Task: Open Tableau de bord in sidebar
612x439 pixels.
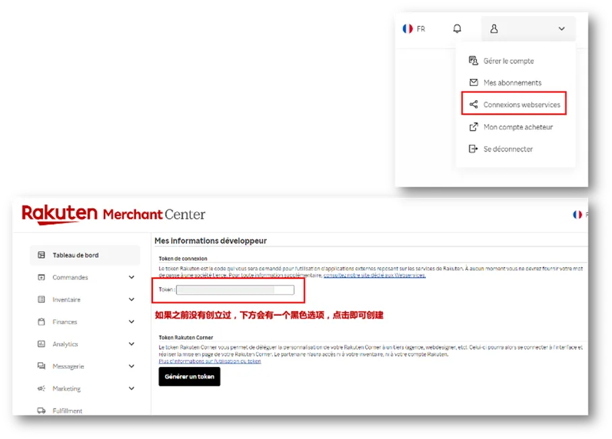Action: [85, 255]
